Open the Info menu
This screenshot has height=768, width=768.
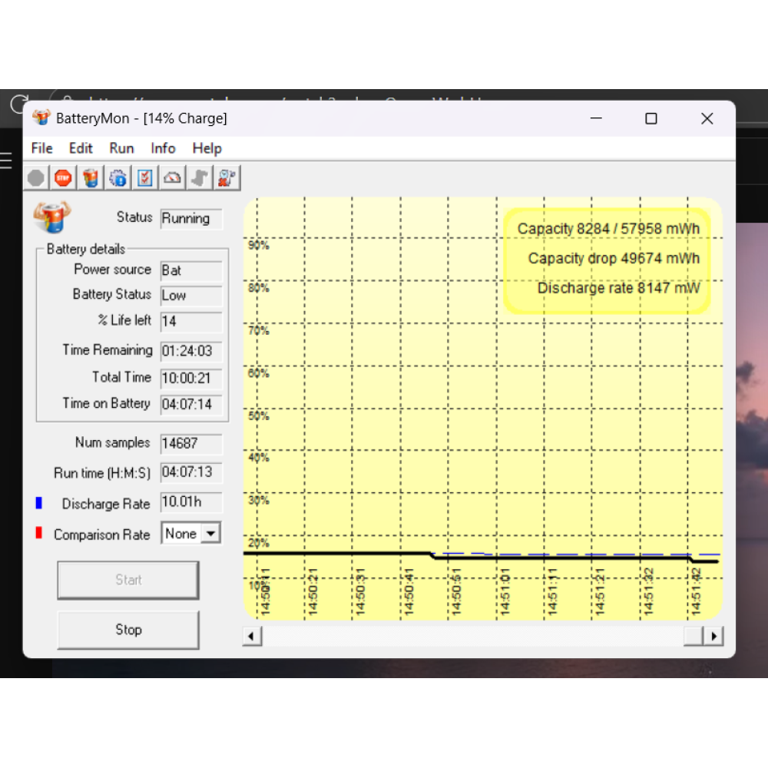point(163,148)
